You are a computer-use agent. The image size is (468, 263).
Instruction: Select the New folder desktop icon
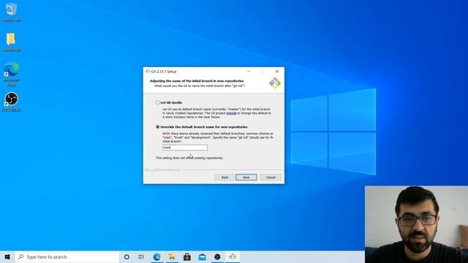pyautogui.click(x=12, y=42)
